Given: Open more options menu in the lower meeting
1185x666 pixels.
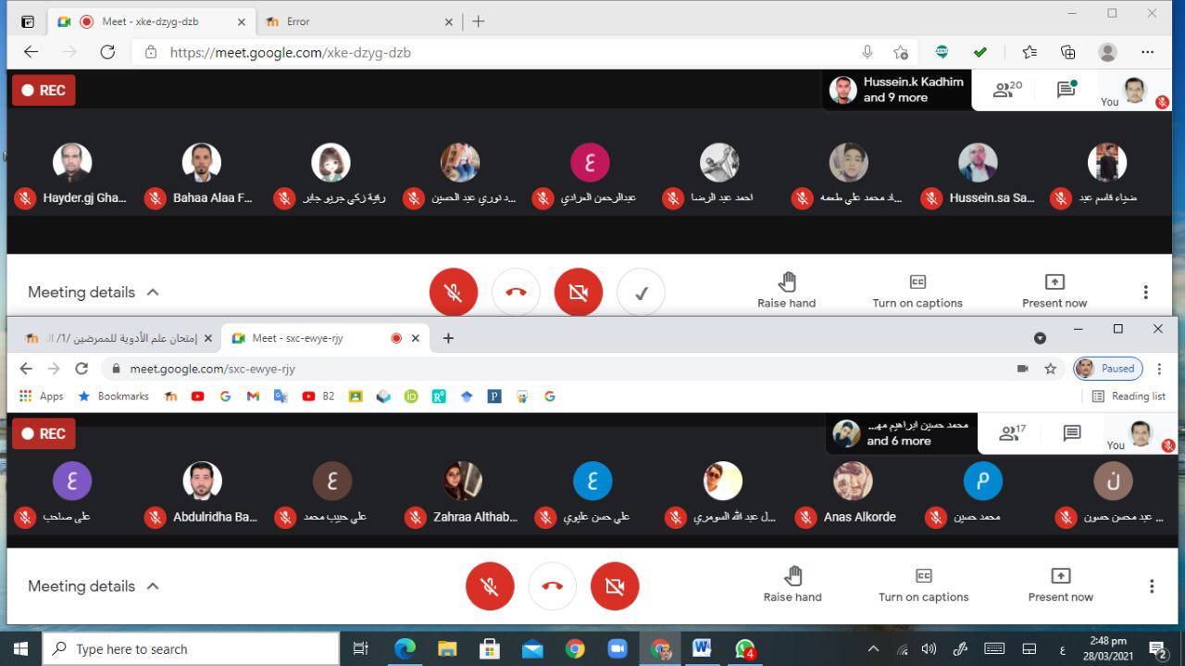Looking at the screenshot, I should 1152,586.
